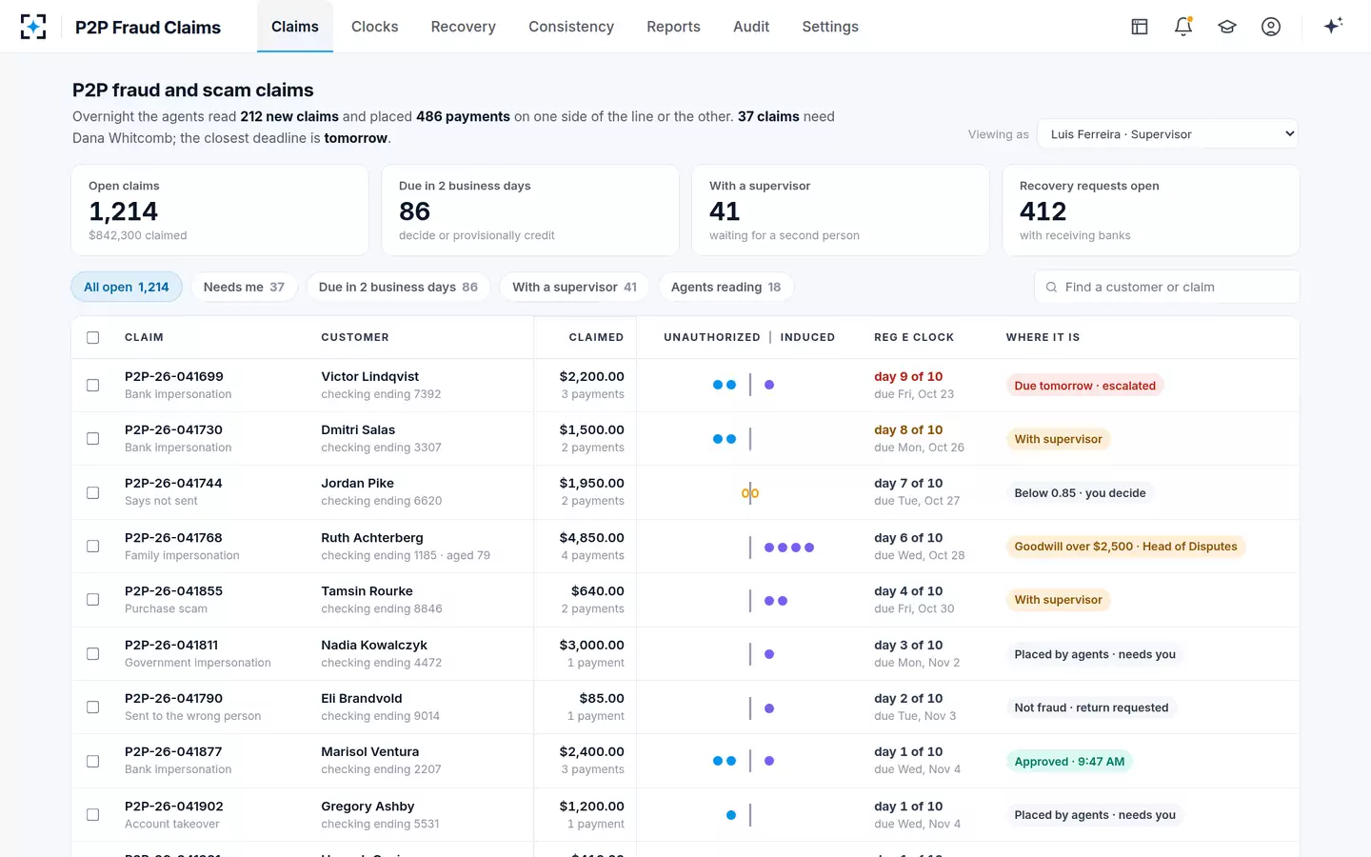Screen dimensions: 1371x857
Task: Open the notifications bell
Action: coord(1183,27)
